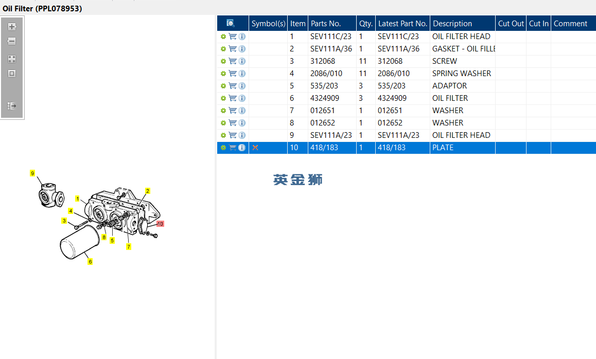The image size is (596, 359).
Task: Show info for oil filter 4324909
Action: coord(242,98)
